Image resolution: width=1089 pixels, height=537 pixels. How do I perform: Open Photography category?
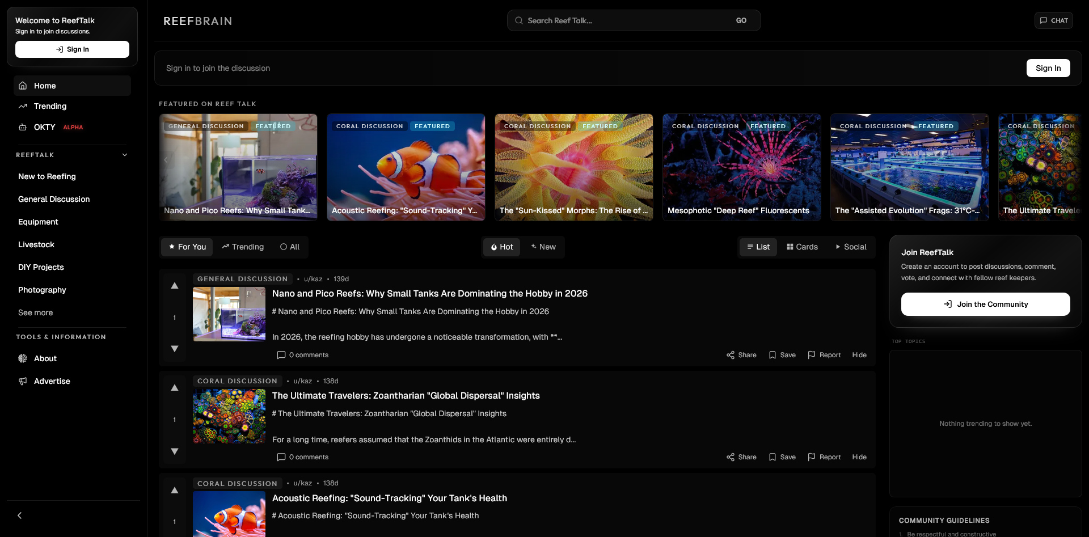click(42, 290)
